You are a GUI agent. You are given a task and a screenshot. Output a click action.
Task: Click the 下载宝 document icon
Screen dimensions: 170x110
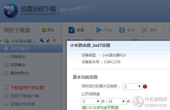coord(6,88)
